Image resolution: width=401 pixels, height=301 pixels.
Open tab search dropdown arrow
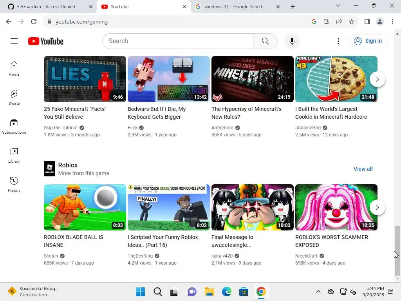tap(338, 5)
